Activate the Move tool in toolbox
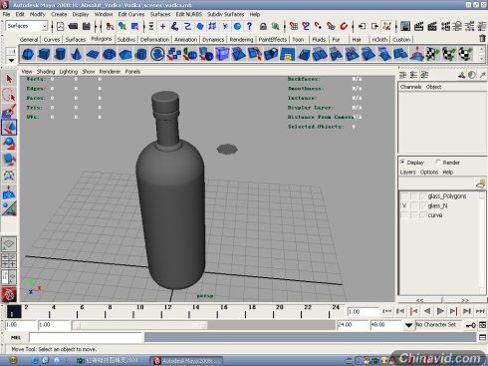 coord(9,128)
